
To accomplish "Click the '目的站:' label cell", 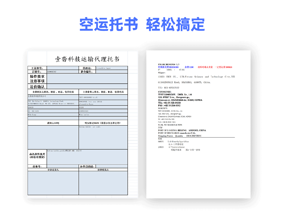I will [87, 68].
